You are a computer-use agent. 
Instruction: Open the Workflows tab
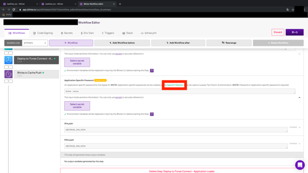(x=17, y=33)
